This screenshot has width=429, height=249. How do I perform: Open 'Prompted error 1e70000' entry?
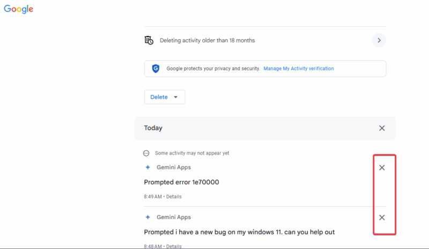click(181, 182)
